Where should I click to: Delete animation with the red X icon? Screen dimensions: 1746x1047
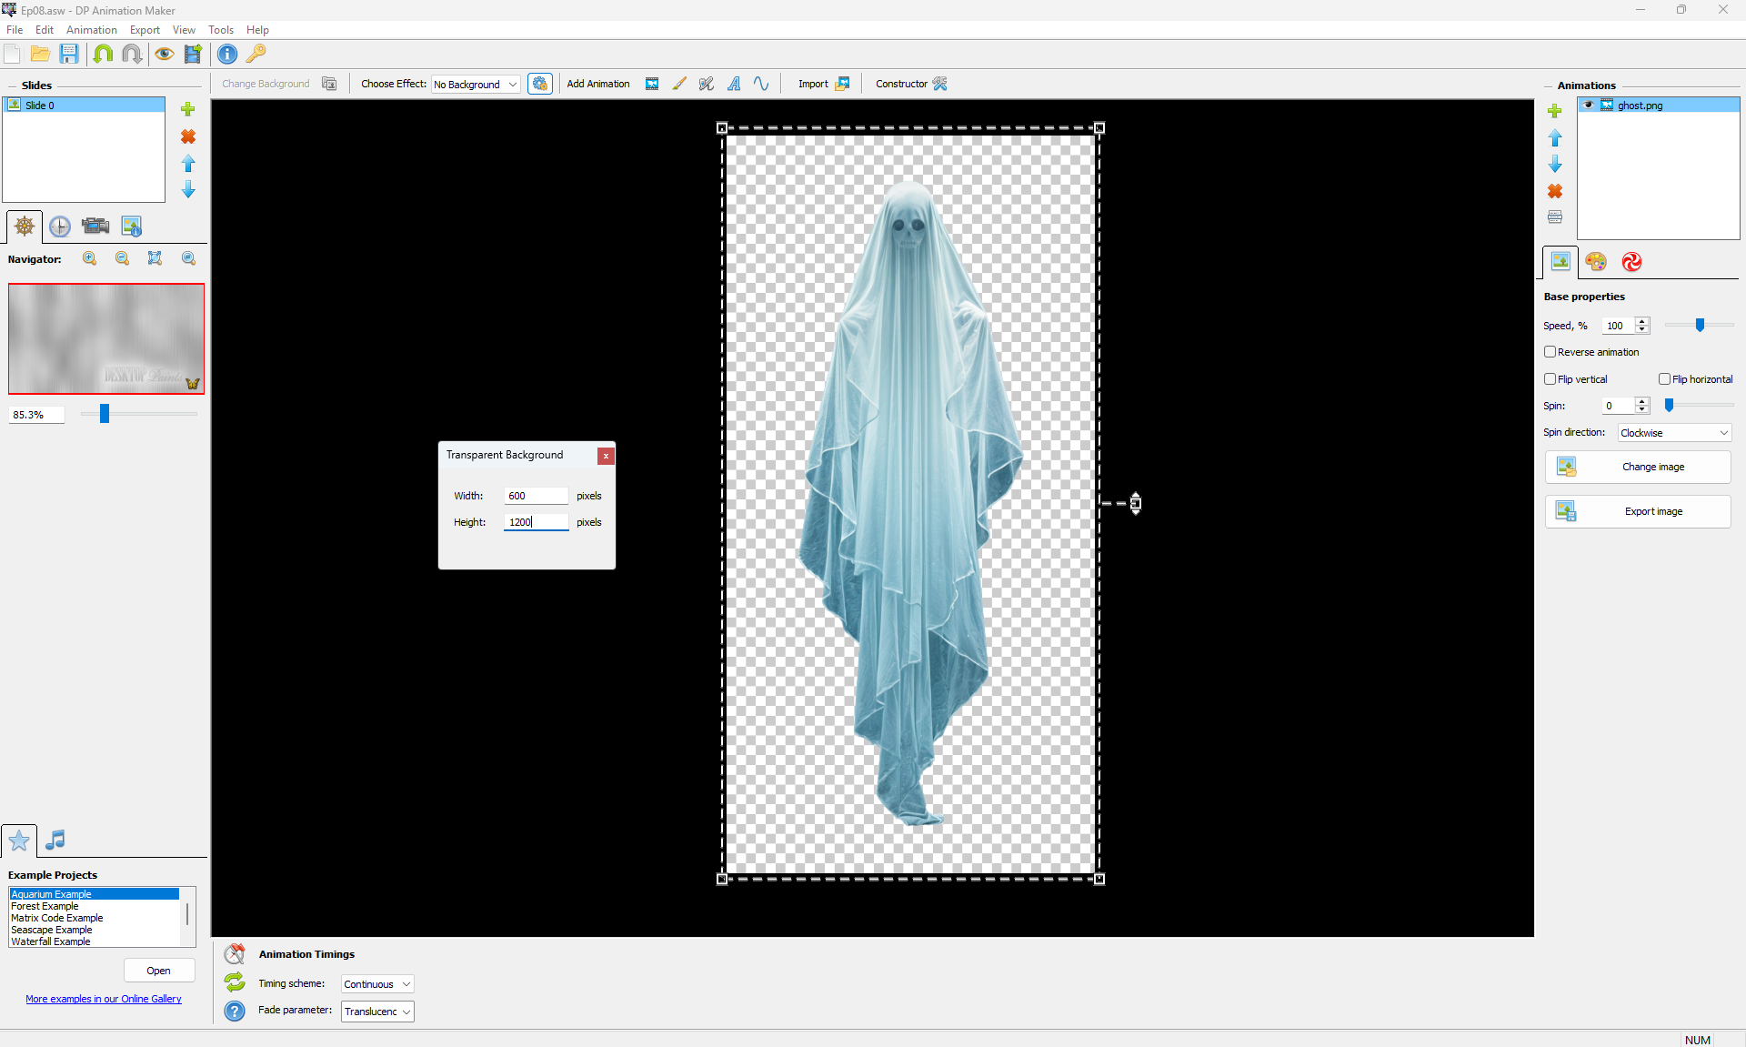tap(1555, 191)
